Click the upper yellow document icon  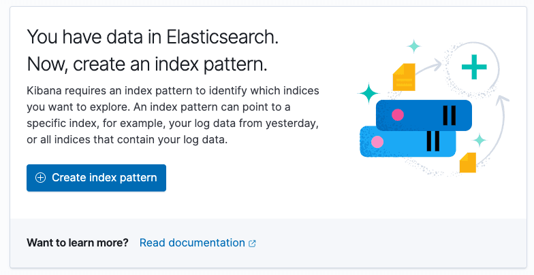[403, 77]
